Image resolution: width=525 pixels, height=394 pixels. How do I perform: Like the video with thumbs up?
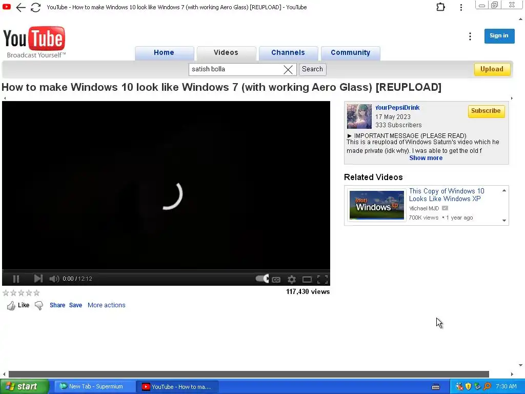[x=11, y=306]
